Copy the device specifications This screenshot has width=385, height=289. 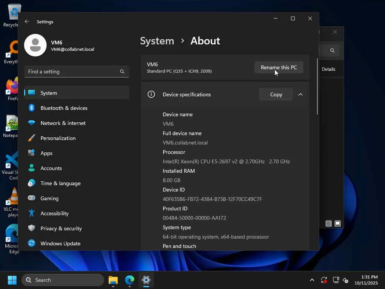(276, 94)
